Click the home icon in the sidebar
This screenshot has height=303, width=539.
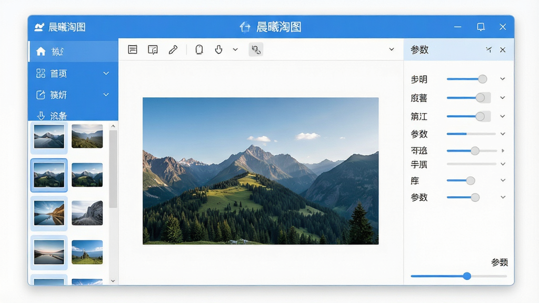pyautogui.click(x=41, y=52)
